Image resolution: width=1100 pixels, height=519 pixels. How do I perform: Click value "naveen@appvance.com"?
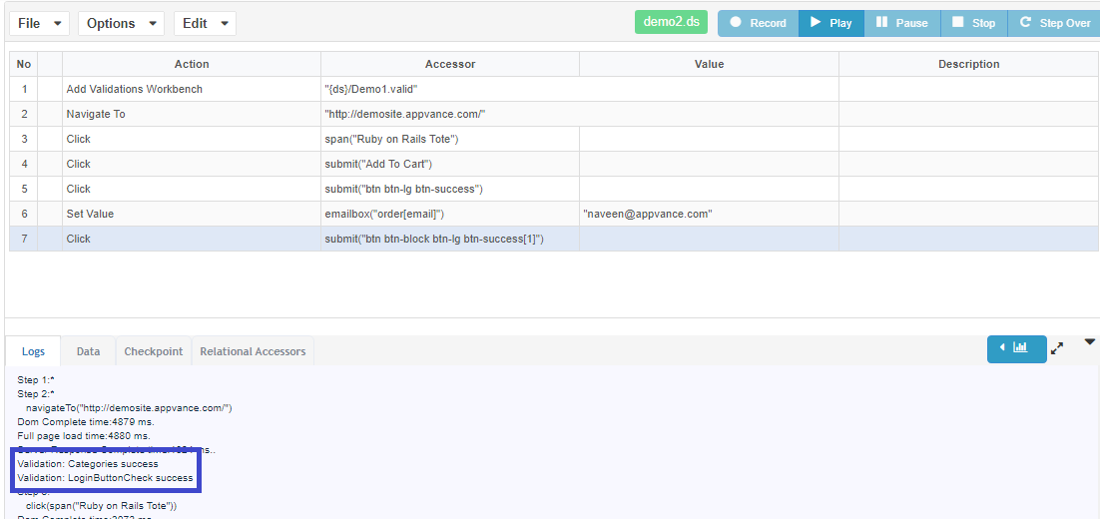tap(648, 214)
